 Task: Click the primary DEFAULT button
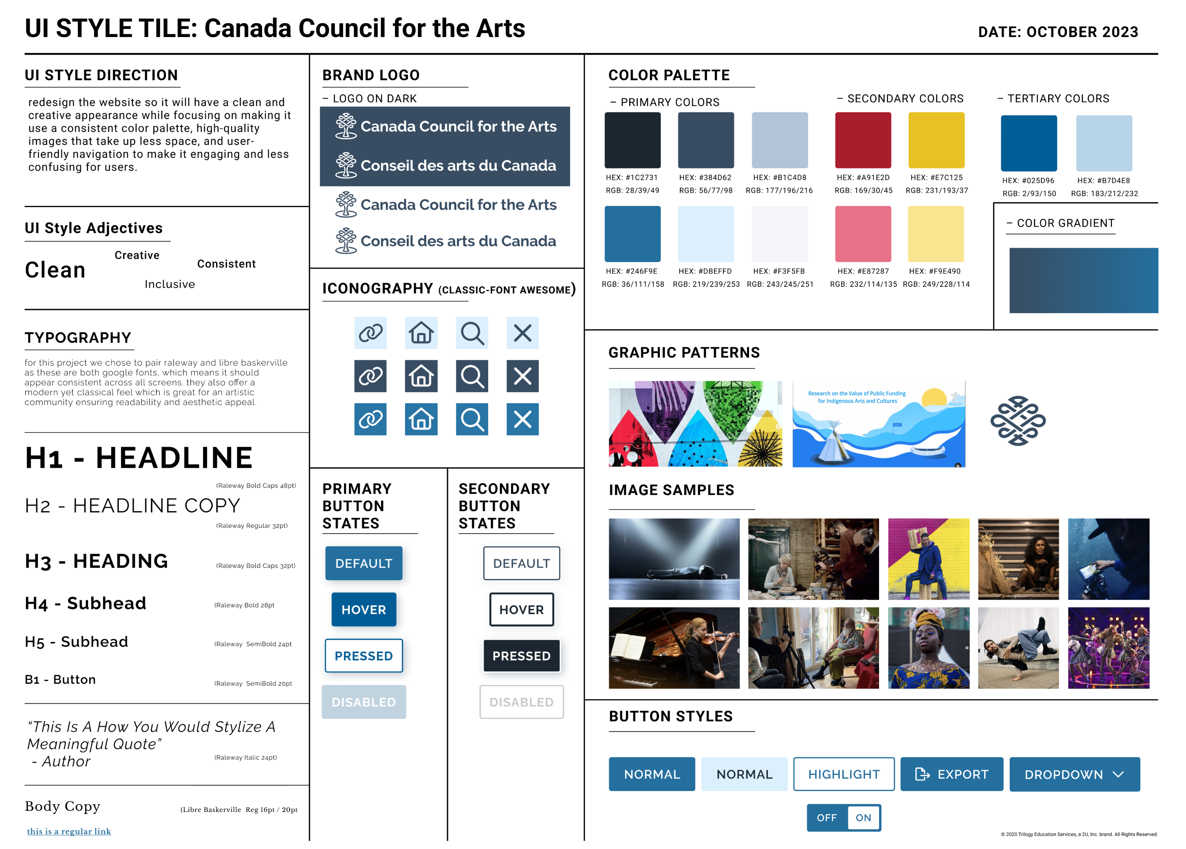coord(364,563)
